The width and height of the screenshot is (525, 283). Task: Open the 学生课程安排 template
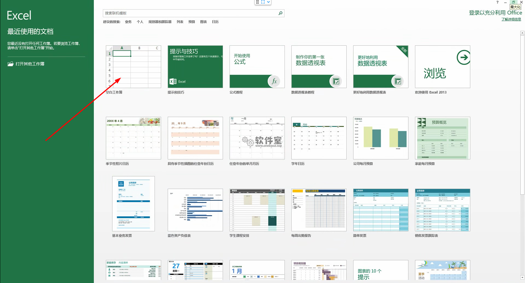point(257,210)
